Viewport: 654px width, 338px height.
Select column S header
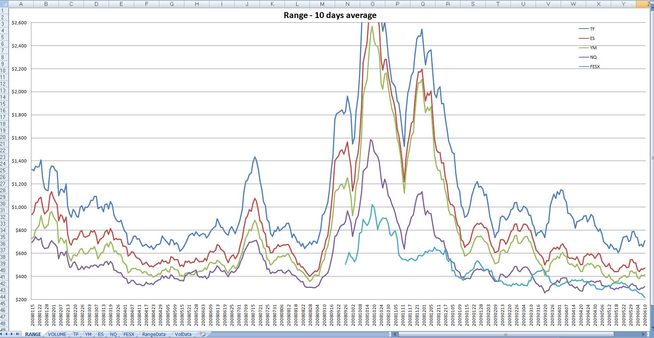point(473,4)
